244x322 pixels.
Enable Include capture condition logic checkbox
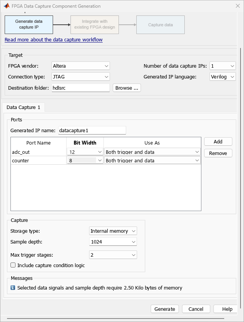pyautogui.click(x=13, y=266)
